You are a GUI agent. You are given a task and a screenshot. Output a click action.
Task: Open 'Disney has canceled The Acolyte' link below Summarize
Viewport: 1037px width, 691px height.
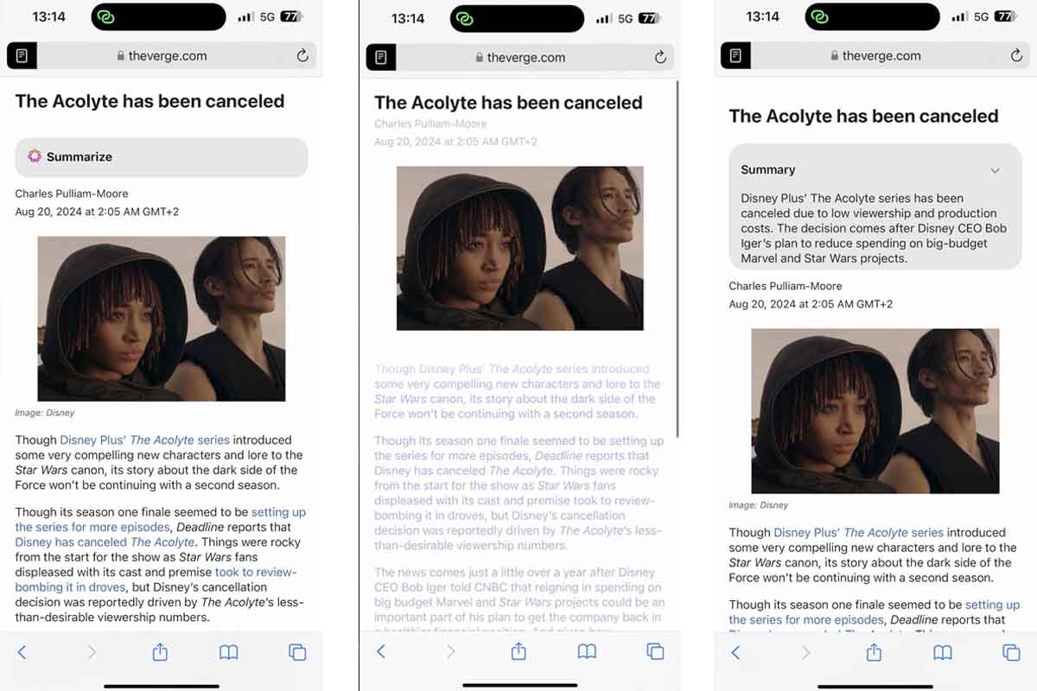tap(105, 542)
